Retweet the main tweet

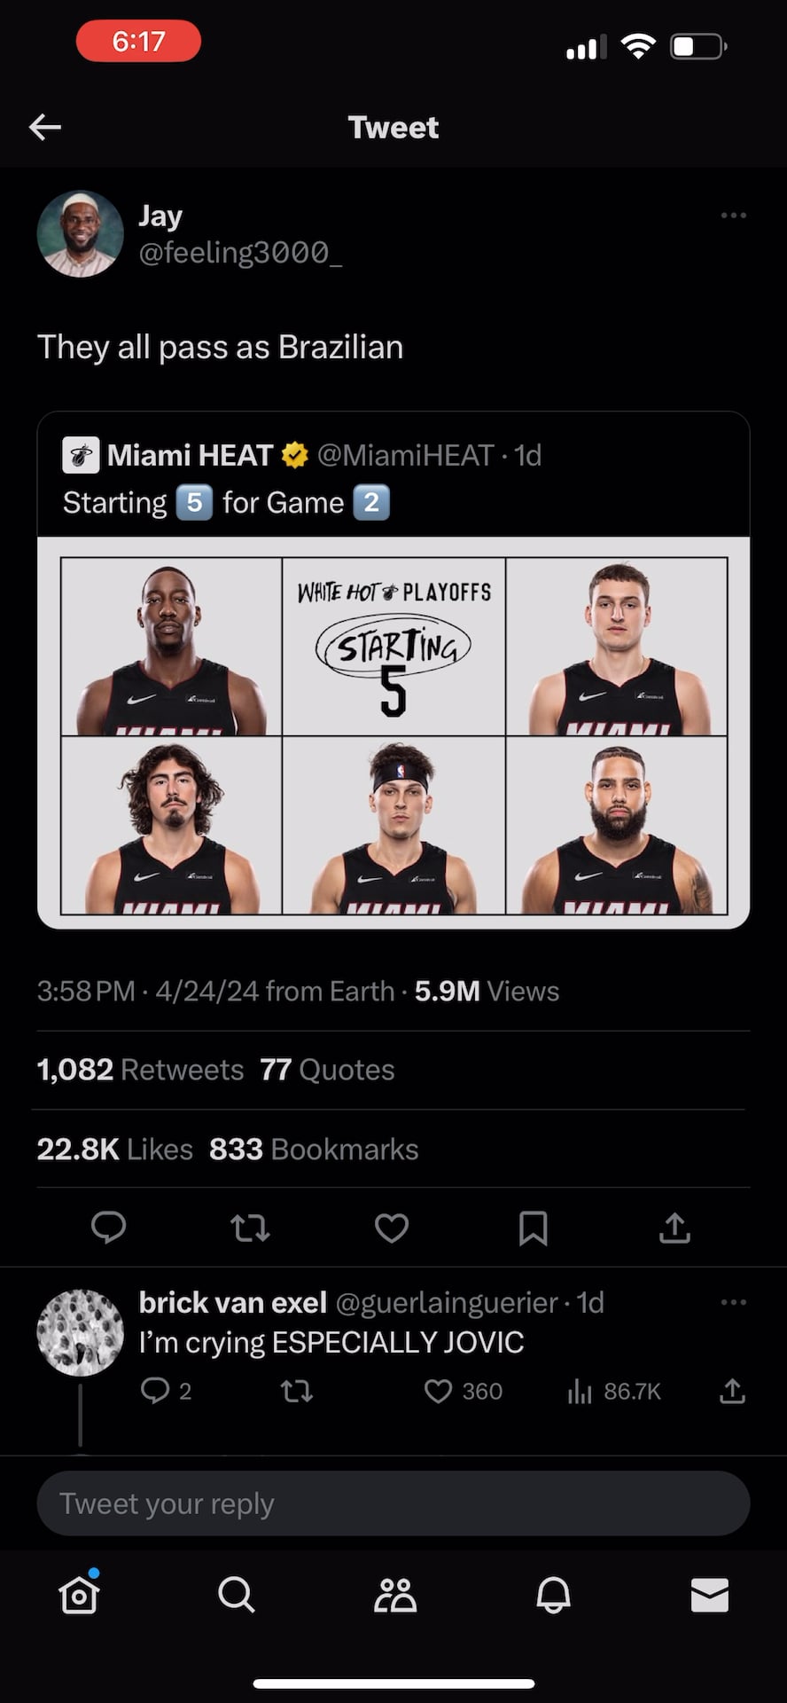click(x=250, y=1228)
